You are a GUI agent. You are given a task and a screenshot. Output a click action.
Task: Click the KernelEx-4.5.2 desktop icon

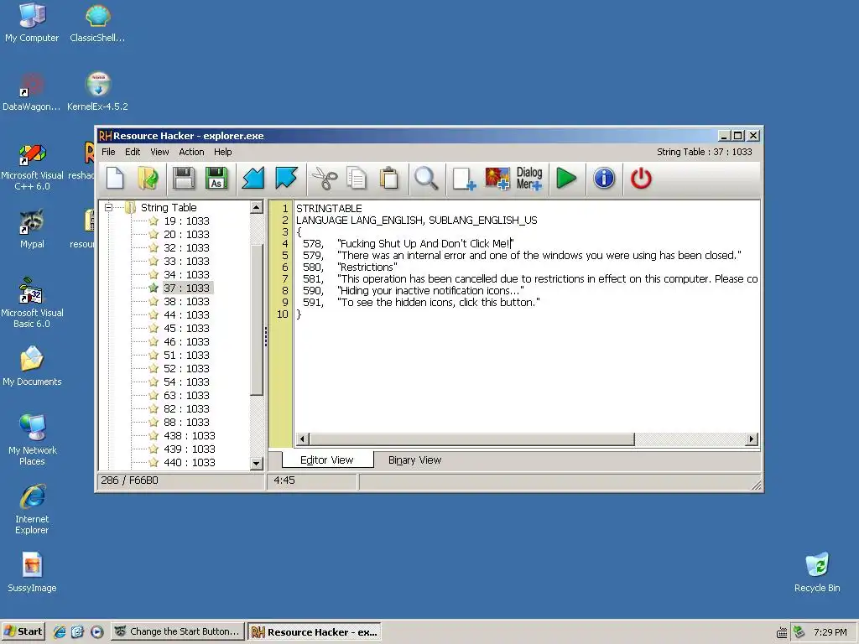pyautogui.click(x=97, y=91)
